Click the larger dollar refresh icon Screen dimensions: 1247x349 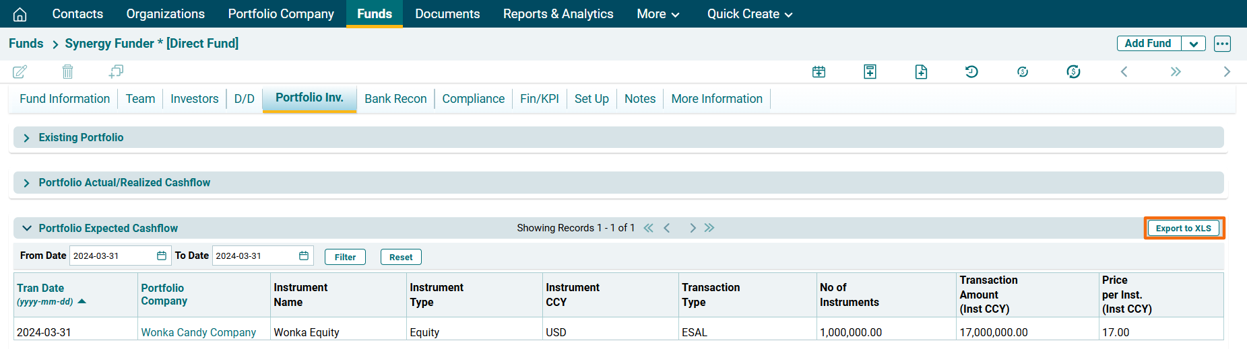(1073, 72)
